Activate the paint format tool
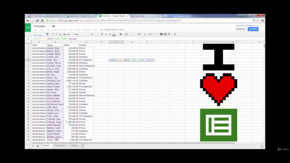Viewport: 290px width, 163px height. point(47,34)
